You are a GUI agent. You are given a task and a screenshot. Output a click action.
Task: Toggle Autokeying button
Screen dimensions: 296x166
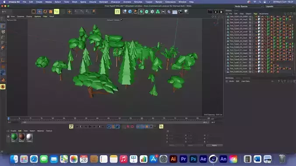coord(132,127)
